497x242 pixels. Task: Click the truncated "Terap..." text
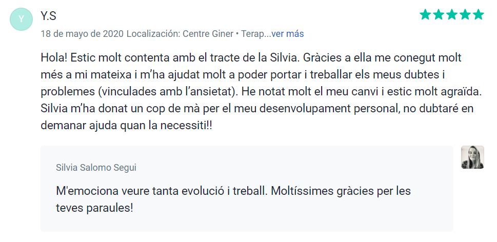(x=254, y=34)
